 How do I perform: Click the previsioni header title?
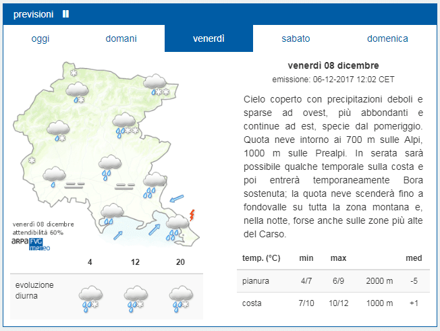[x=34, y=13]
